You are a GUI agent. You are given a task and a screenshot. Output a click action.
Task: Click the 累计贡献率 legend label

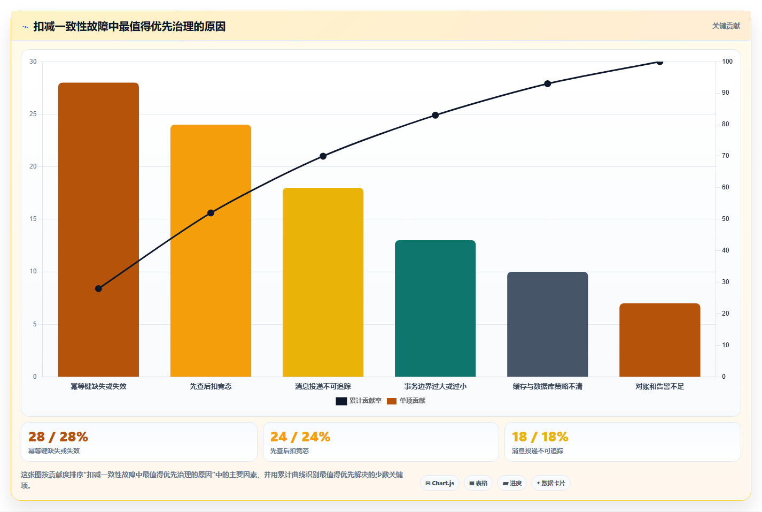365,401
